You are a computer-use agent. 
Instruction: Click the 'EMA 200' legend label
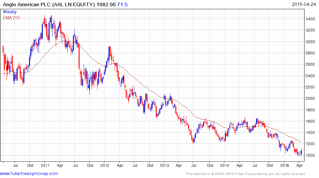pyautogui.click(x=11, y=18)
